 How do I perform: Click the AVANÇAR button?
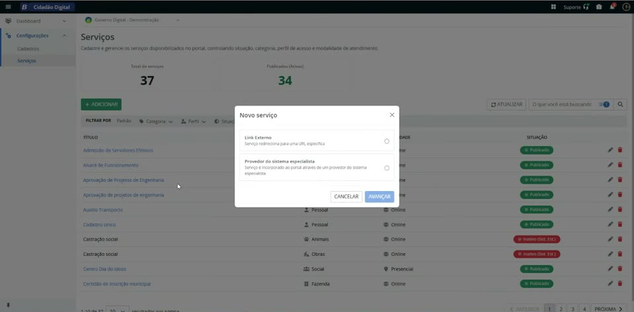click(379, 197)
